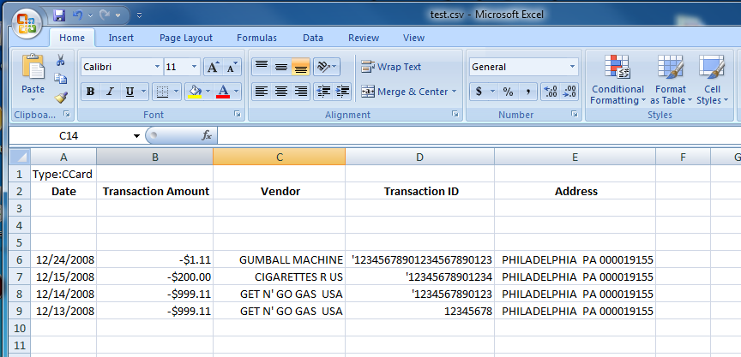Viewport: 741px width, 357px height.
Task: Click the Cut scissors icon
Action: point(61,61)
